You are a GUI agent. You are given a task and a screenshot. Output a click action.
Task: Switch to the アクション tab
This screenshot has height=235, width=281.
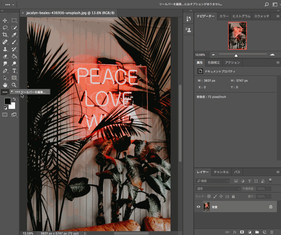point(233,62)
